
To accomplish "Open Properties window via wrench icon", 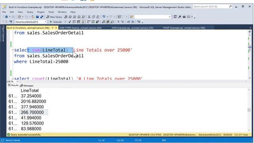I will (180, 17).
